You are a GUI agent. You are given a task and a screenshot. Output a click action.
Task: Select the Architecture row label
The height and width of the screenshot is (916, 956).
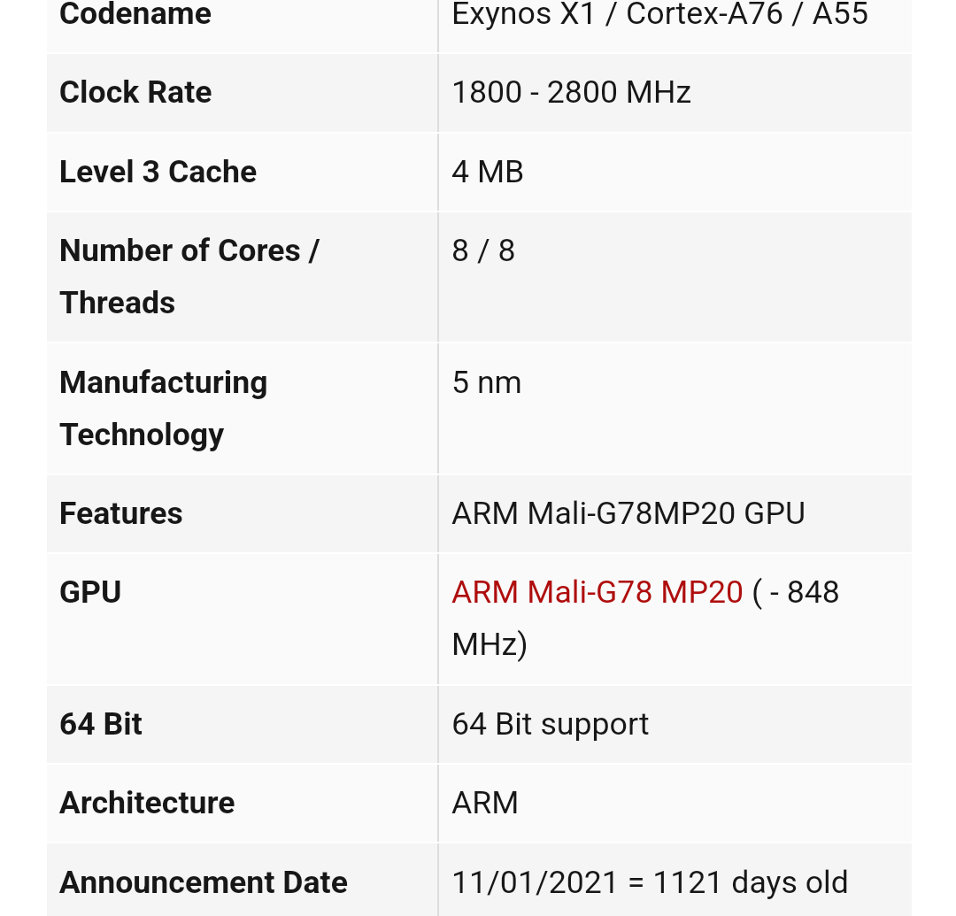pos(147,803)
